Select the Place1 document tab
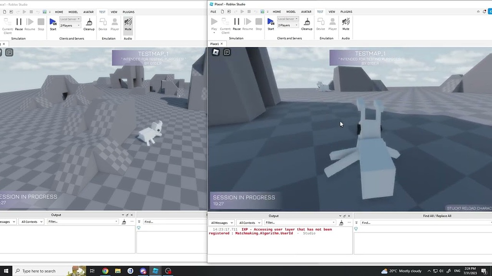 coord(215,44)
